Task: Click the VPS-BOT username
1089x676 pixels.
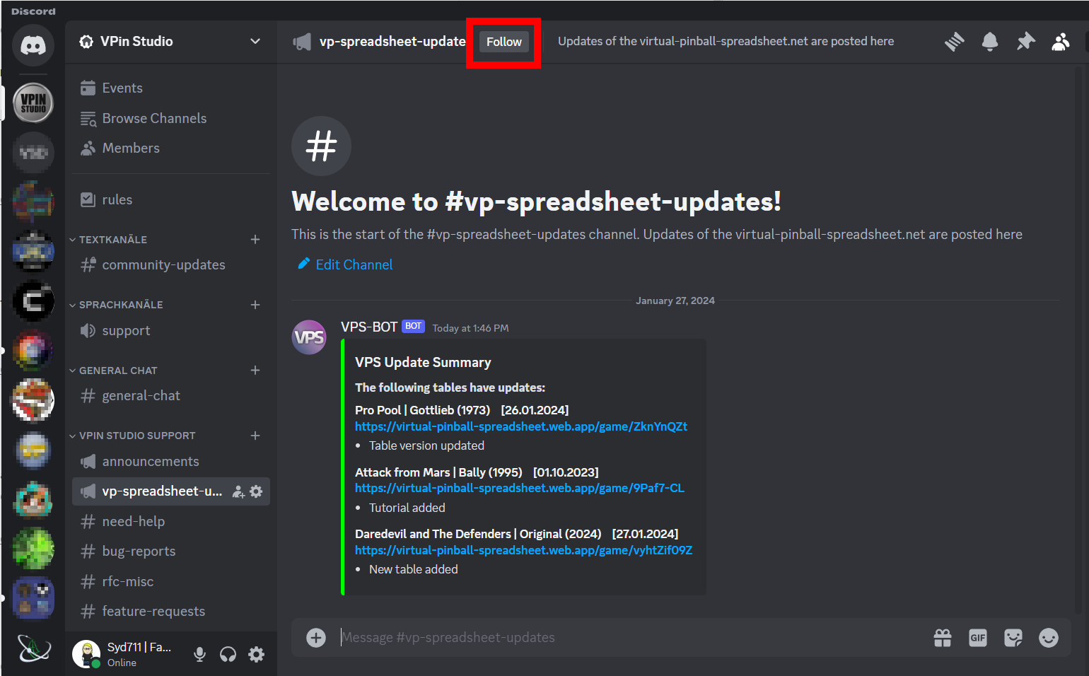Action: tap(369, 327)
